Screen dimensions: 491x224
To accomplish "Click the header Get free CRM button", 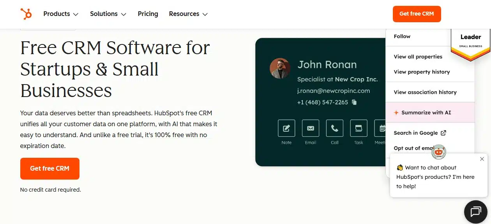I will coord(417,14).
